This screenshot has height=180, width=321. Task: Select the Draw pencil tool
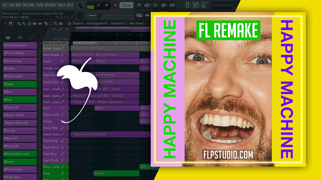point(19,23)
